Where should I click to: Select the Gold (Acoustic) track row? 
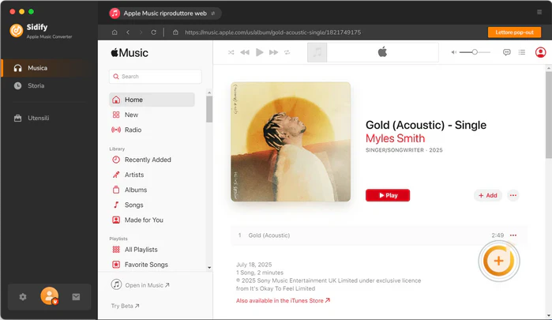coord(379,235)
